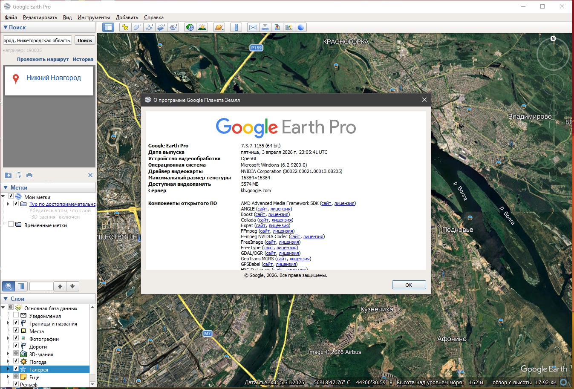Select the Add Path toolbar icon

(x=149, y=27)
